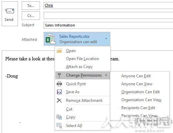173x133 pixels.
Task: Set permission to Anyone Can View
Action: [x=140, y=84]
